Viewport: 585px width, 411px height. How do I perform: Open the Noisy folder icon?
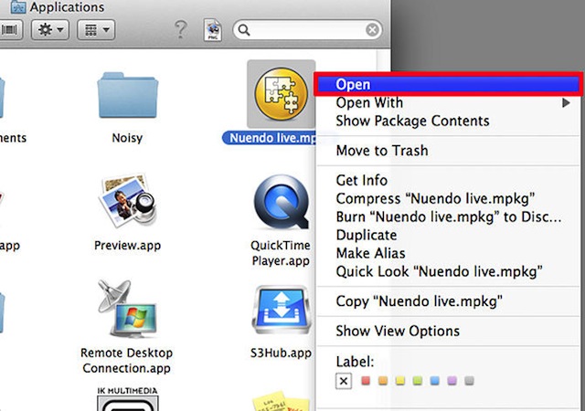[x=128, y=95]
